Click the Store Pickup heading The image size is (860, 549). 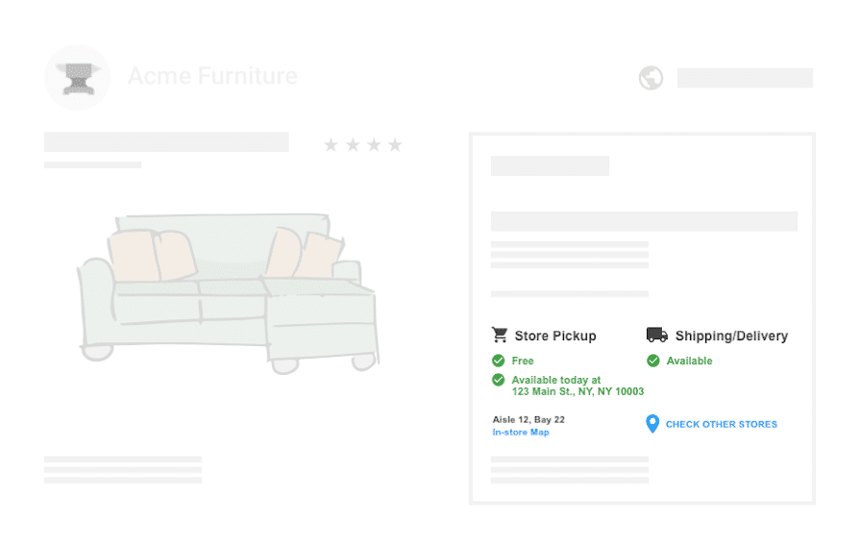point(555,336)
